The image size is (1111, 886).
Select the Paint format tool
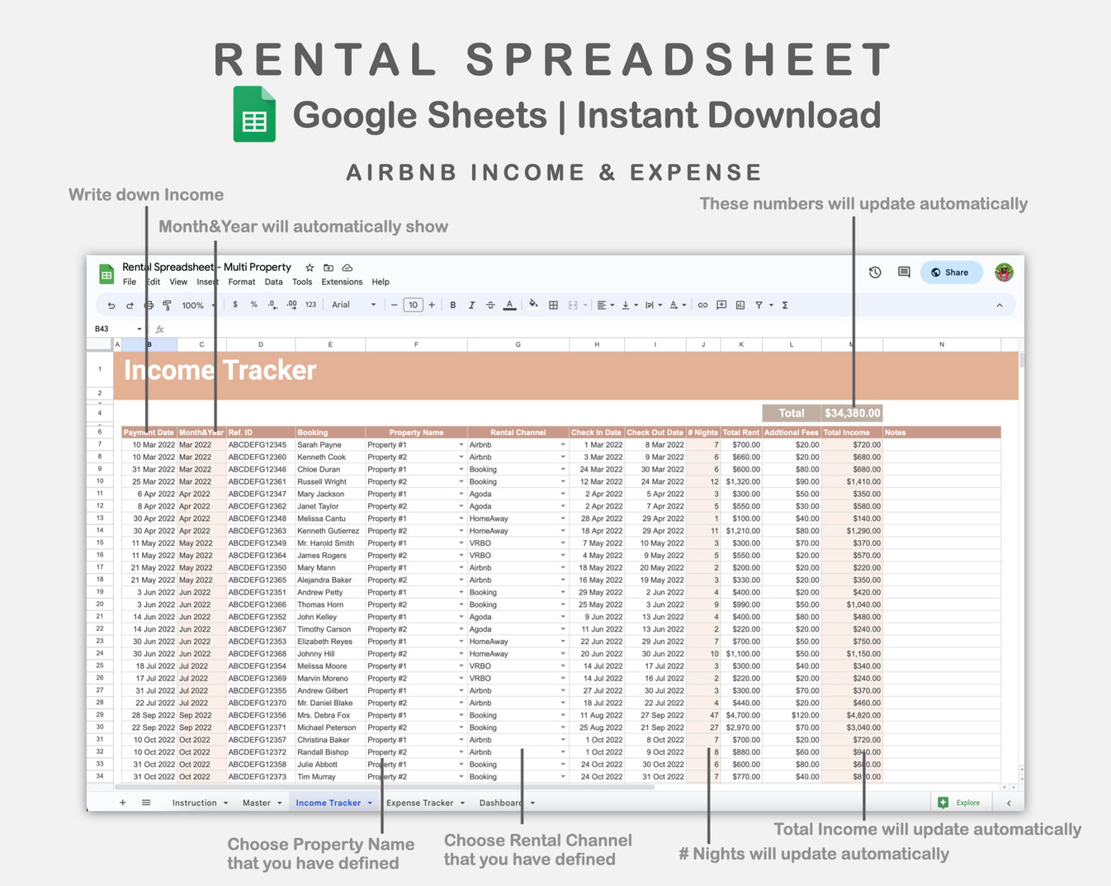[x=166, y=305]
